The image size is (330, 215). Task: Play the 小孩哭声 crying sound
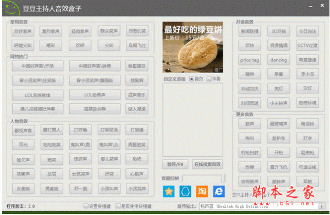[137, 189]
